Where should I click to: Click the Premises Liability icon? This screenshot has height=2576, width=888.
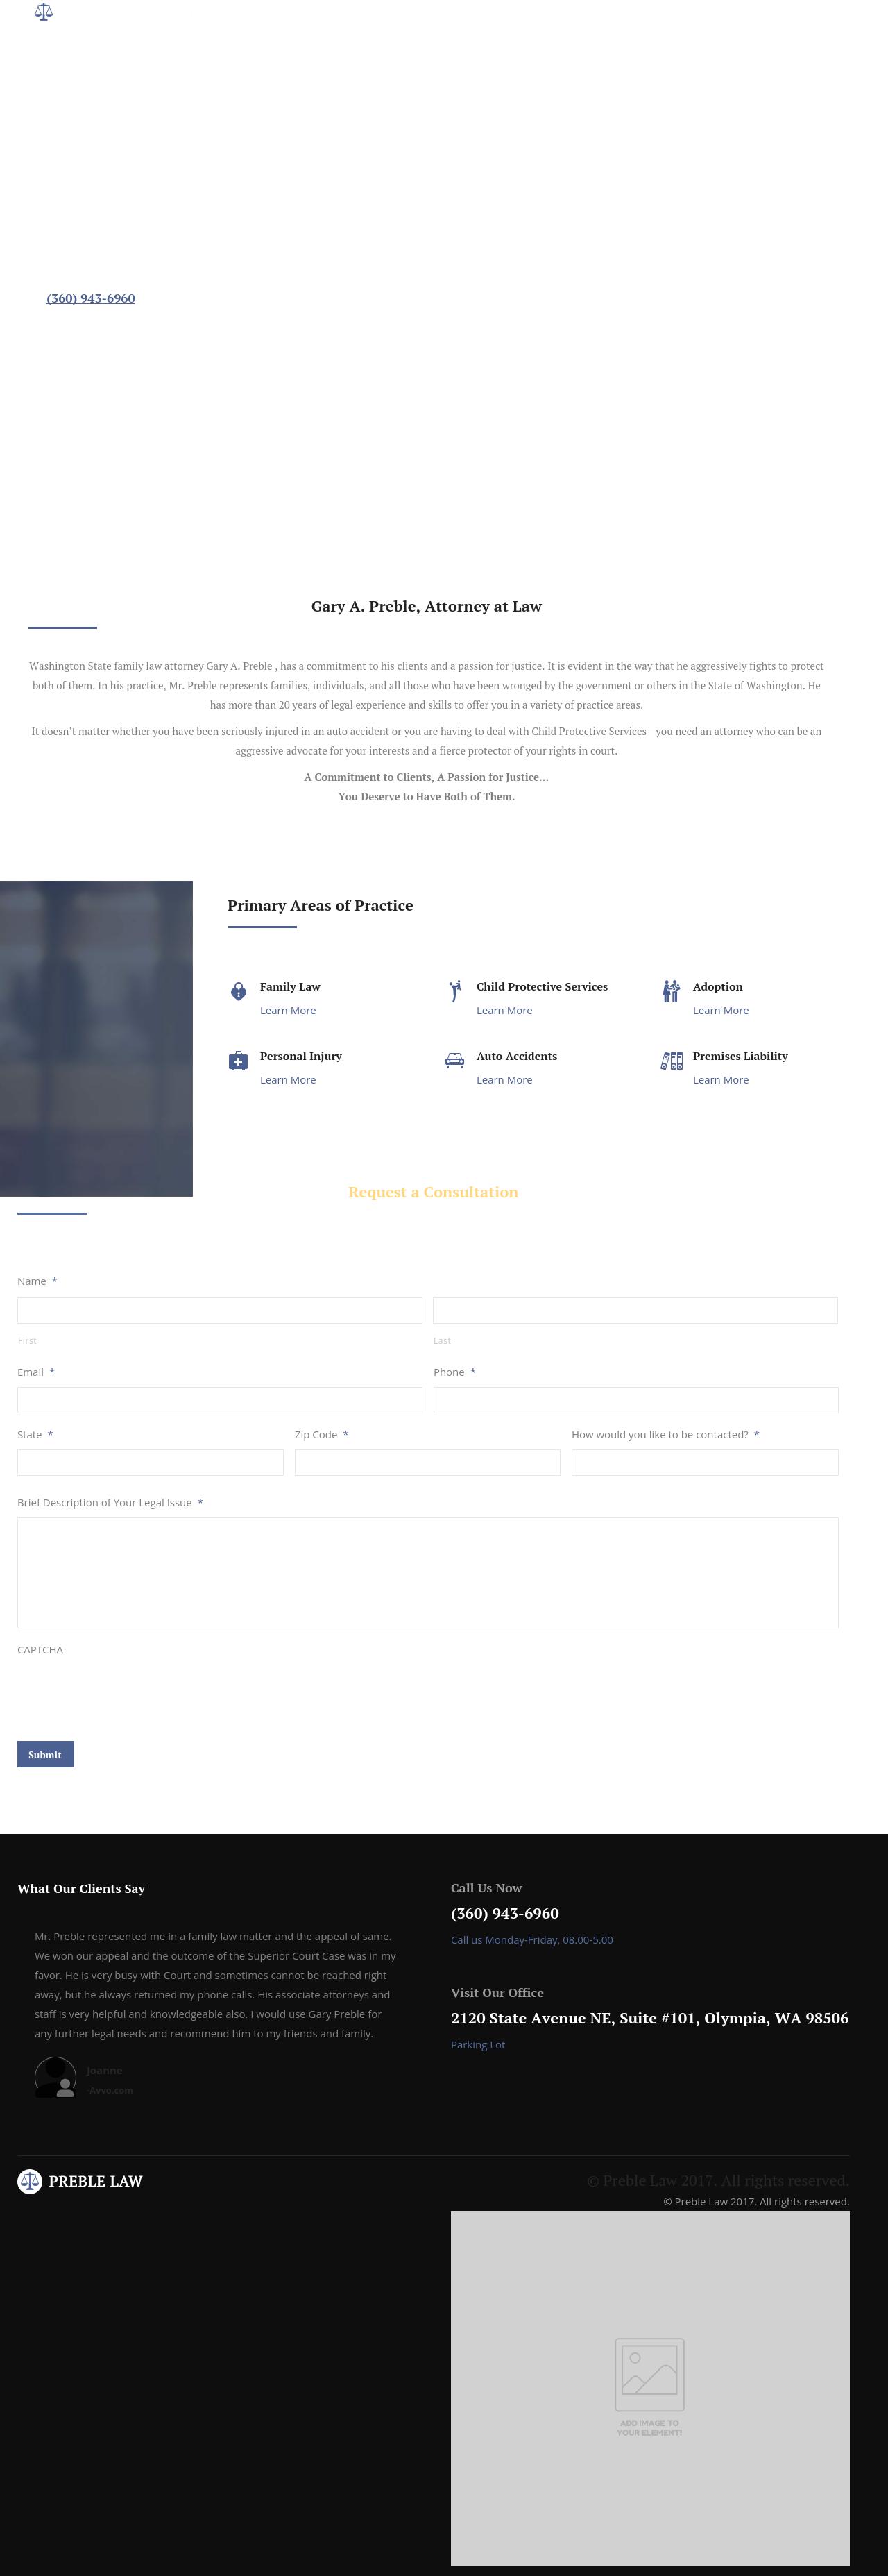click(672, 1060)
